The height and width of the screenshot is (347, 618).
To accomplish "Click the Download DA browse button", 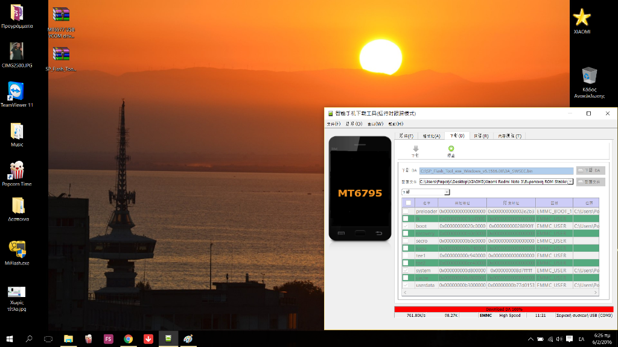I will tap(590, 170).
